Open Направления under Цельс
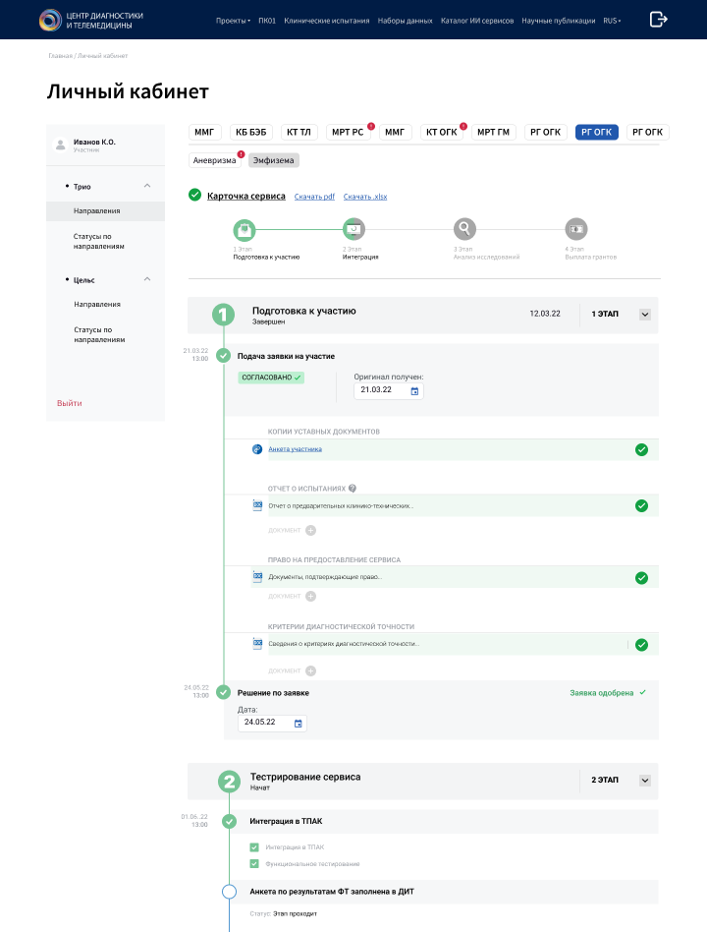 pyautogui.click(x=97, y=305)
